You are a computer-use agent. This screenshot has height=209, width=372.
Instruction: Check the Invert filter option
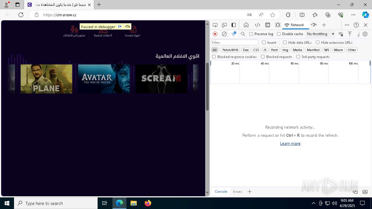[x=264, y=42]
